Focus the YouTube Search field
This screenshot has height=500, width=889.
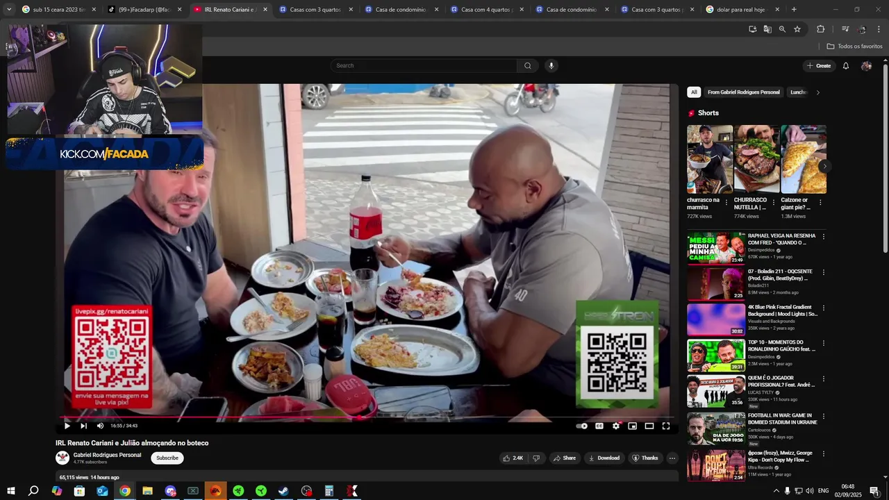point(424,66)
